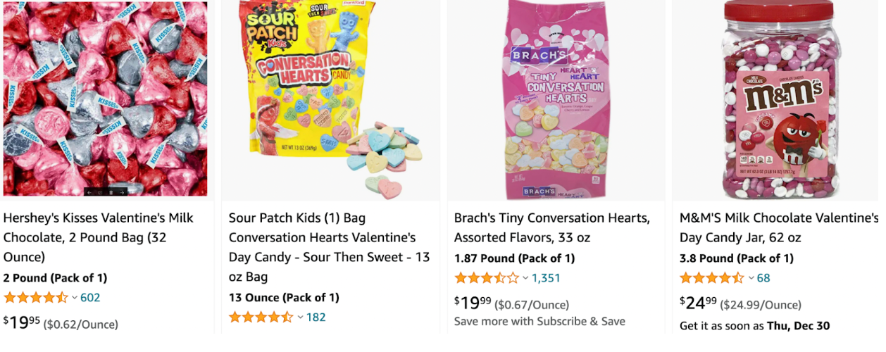
Task: View the 602 reviews for Hershey's Kisses
Action: (x=90, y=297)
